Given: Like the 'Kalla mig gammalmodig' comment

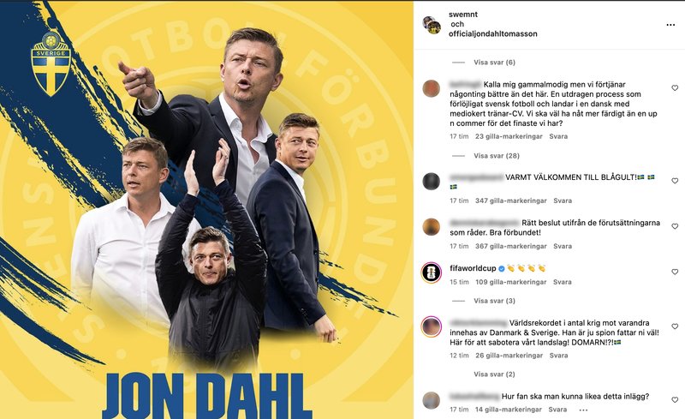Looking at the screenshot, I should tap(675, 88).
